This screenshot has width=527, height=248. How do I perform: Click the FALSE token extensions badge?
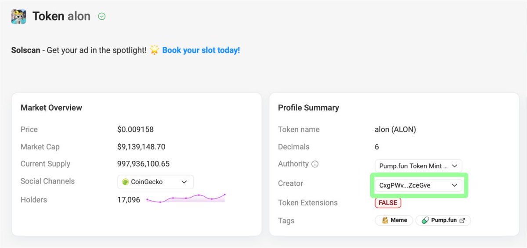pos(388,203)
